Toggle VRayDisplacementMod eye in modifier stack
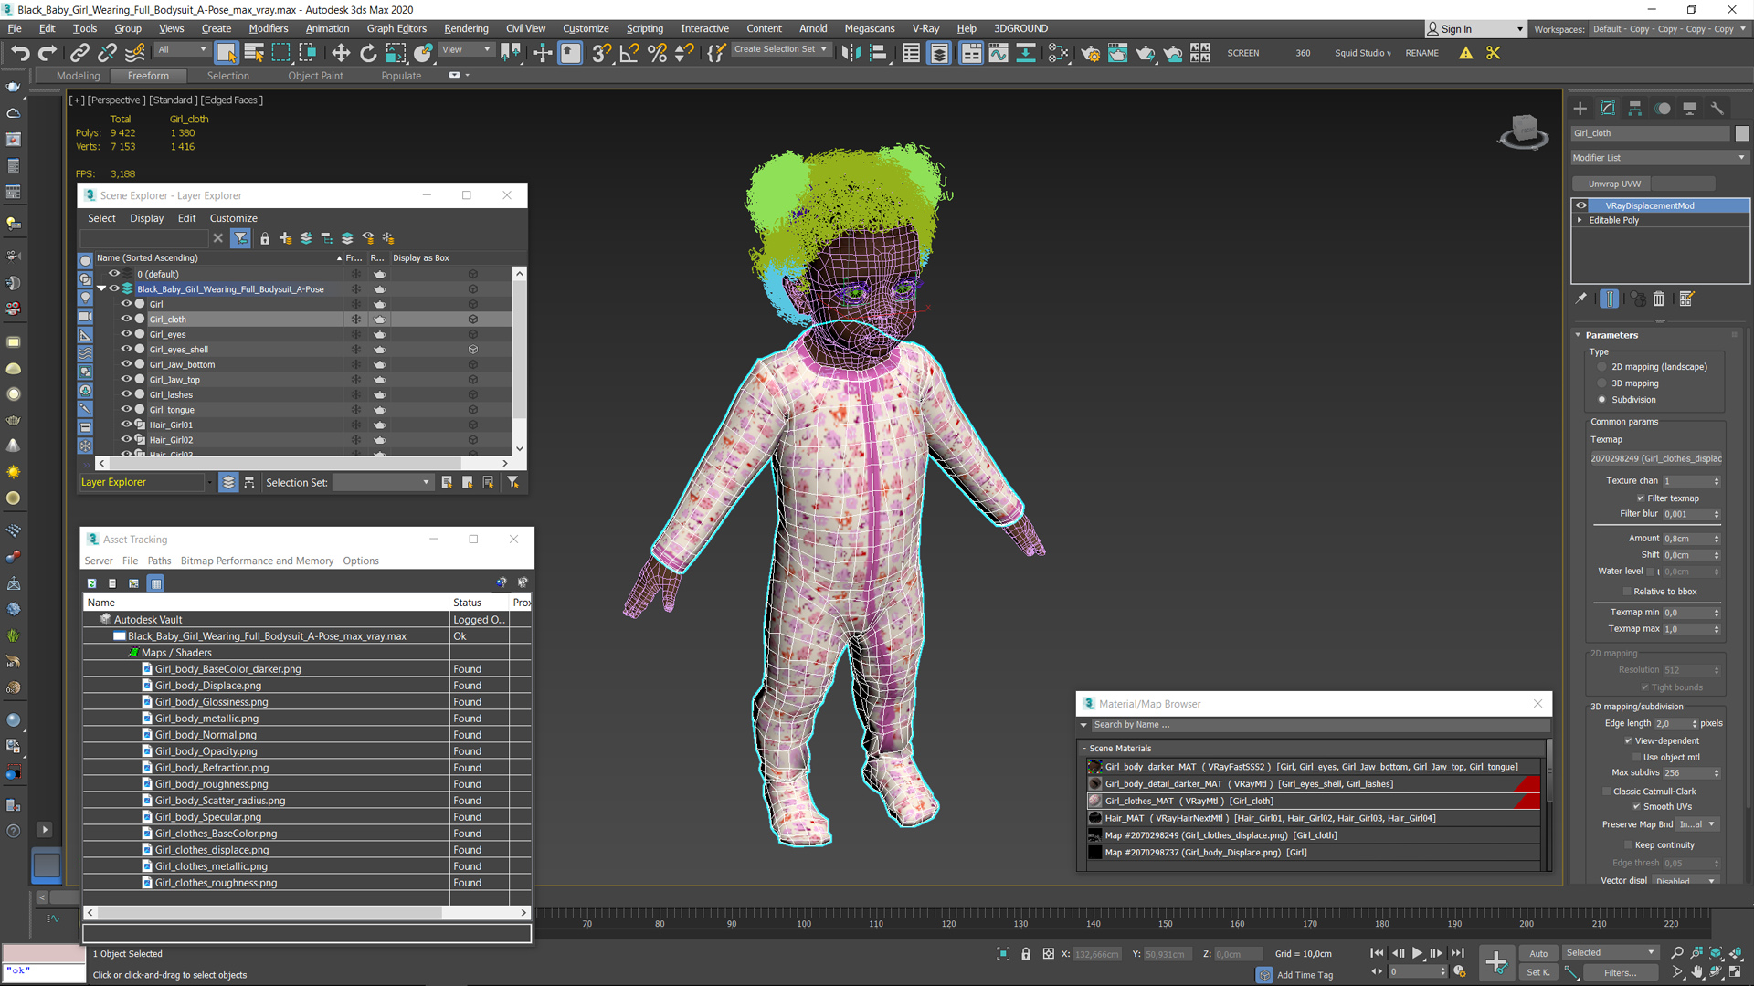Image resolution: width=1754 pixels, height=986 pixels. (1581, 205)
